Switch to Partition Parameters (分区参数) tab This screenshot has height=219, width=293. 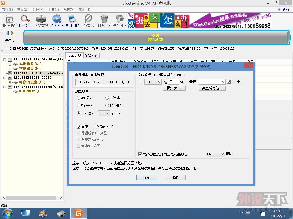click(x=74, y=55)
